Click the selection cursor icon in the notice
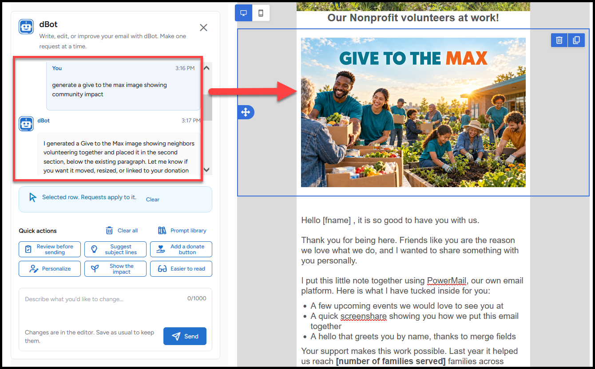595x369 pixels. (x=32, y=197)
